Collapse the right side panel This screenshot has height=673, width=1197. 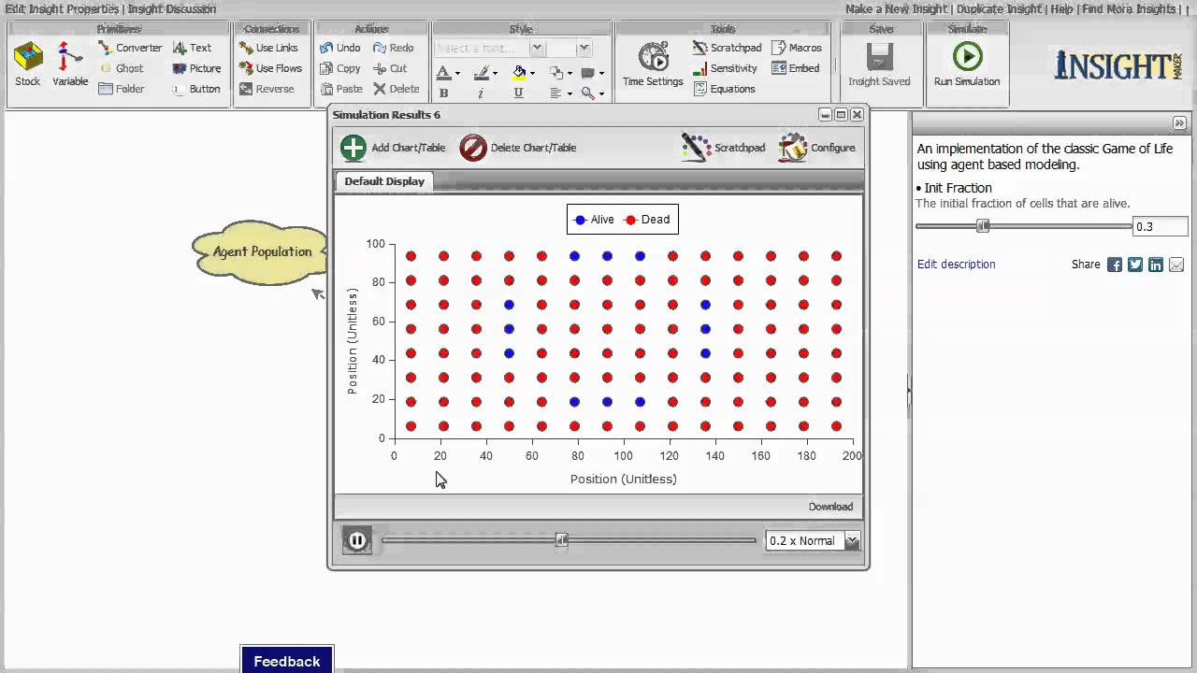(1179, 122)
